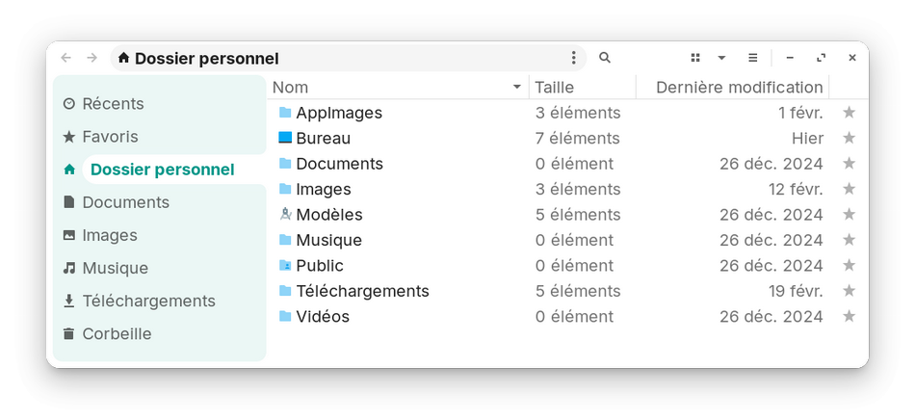Go back with the left arrow

pos(65,58)
